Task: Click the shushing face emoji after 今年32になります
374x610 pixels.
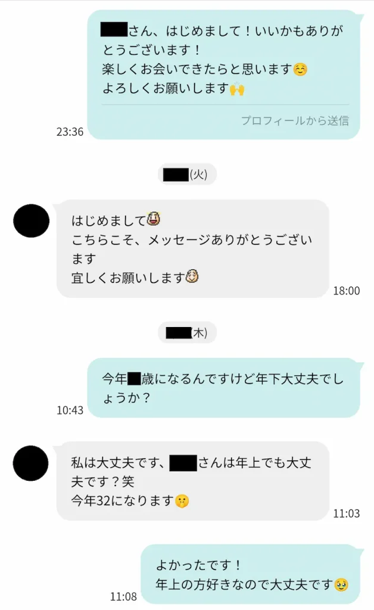Action: coord(182,500)
